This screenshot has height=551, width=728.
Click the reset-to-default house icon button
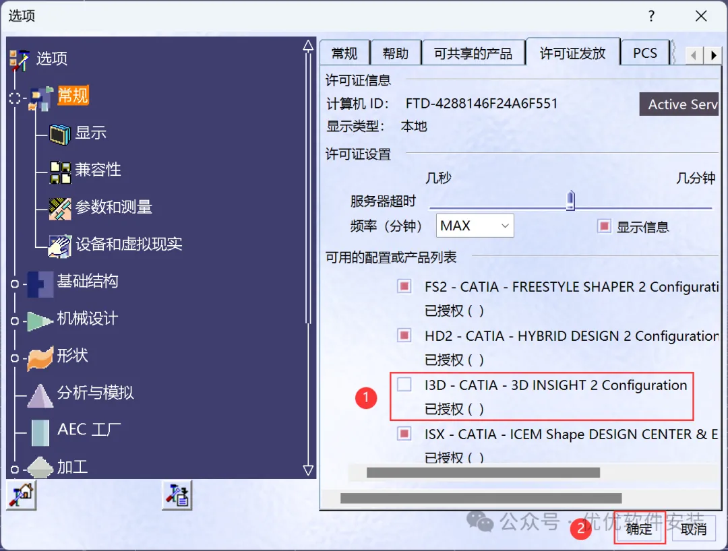tap(22, 495)
